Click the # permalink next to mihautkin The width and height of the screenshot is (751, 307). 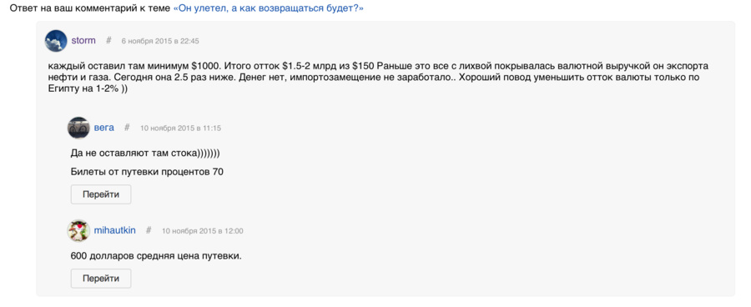tap(149, 231)
